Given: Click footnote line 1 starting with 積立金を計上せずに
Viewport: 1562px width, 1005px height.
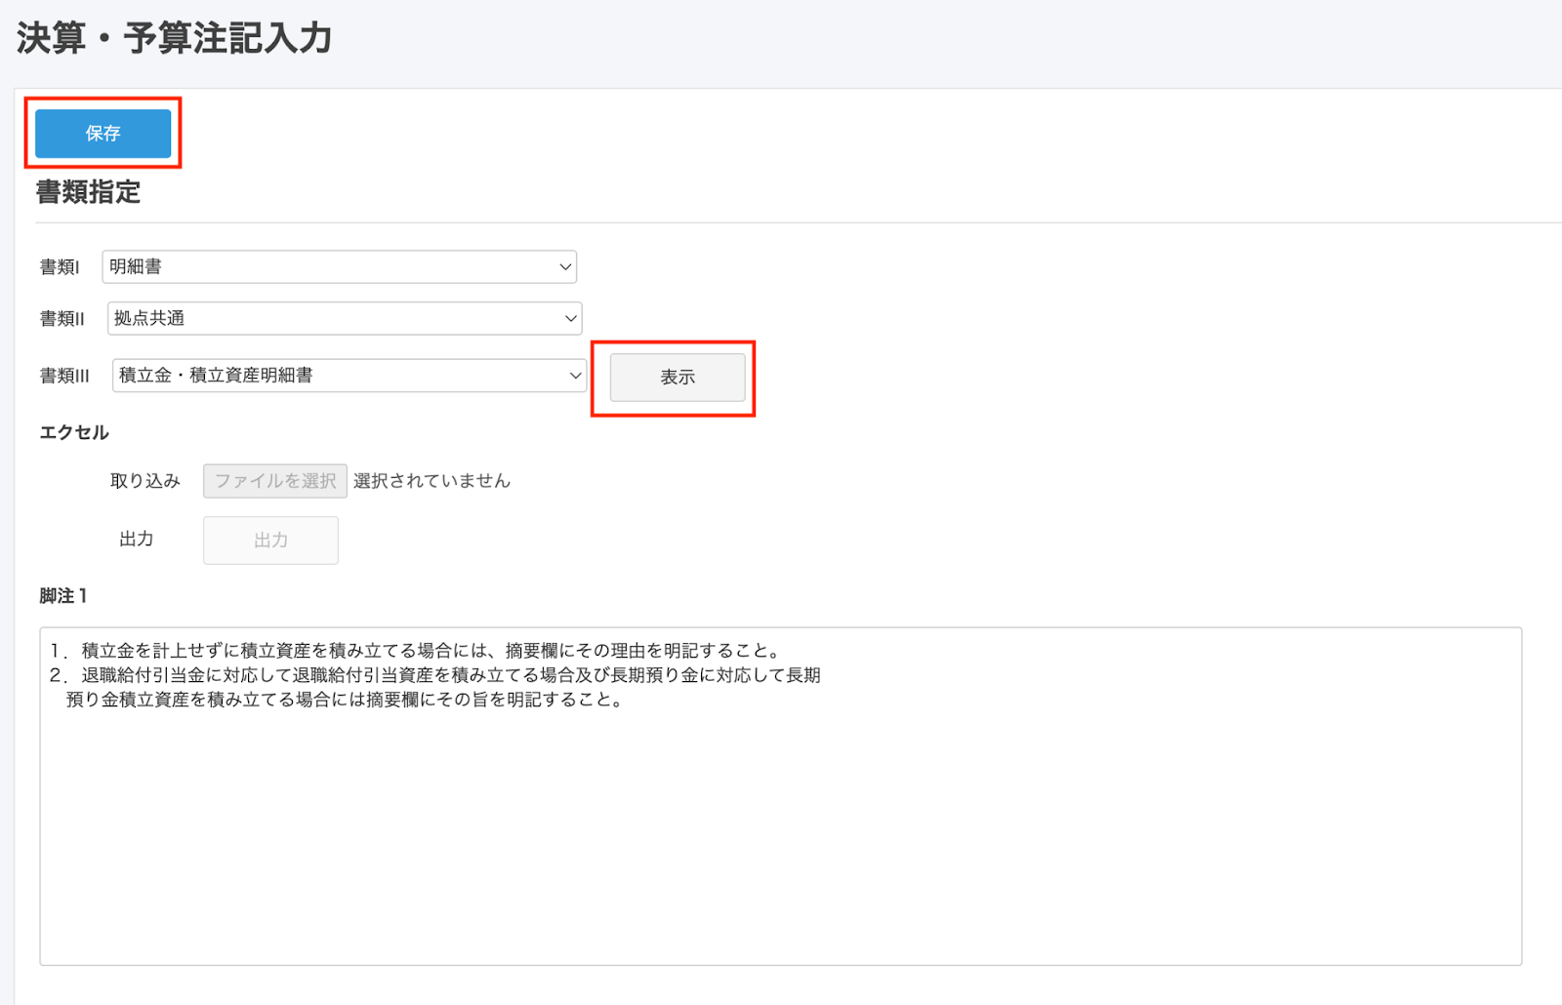Looking at the screenshot, I should (x=417, y=651).
